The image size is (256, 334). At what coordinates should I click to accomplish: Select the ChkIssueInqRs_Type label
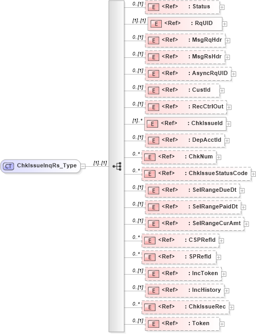click(47, 166)
